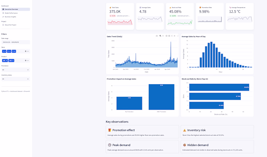
Task: Clear all selections in the Store filter
Action: (26, 51)
